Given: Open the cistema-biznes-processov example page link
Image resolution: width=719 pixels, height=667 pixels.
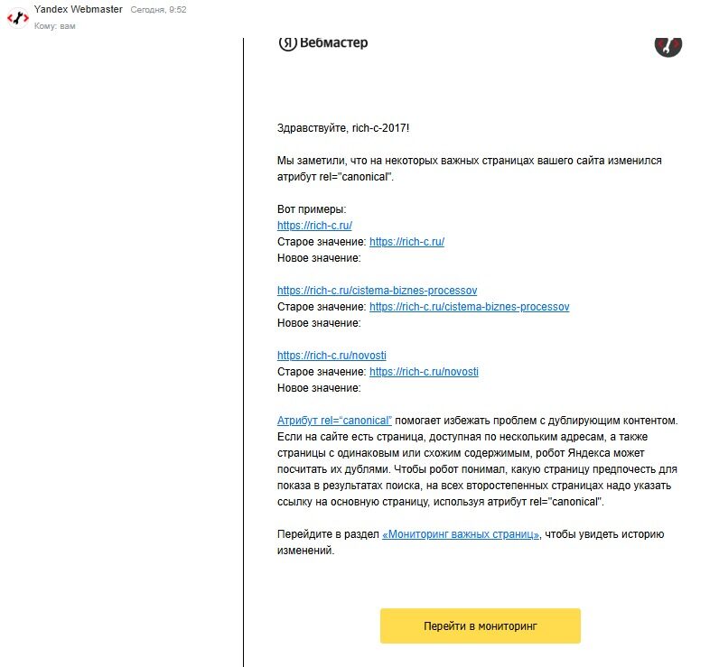Looking at the screenshot, I should pos(377,291).
